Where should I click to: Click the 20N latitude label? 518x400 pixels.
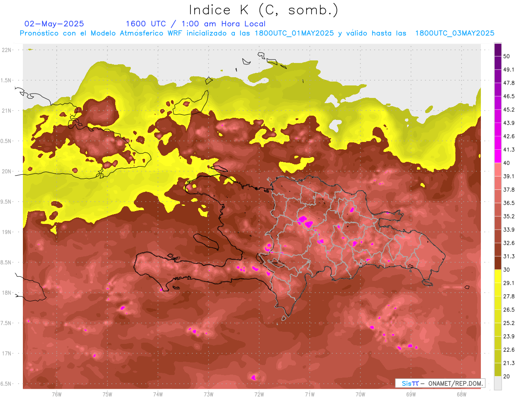[7, 171]
